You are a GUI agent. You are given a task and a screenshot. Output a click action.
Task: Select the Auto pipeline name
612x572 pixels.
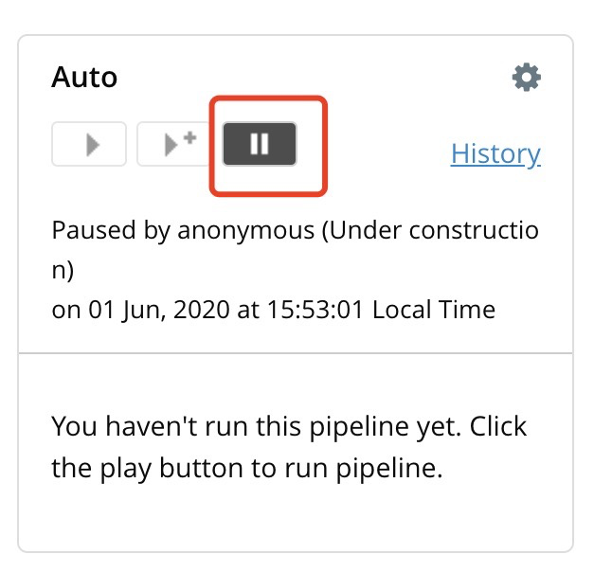(x=84, y=77)
